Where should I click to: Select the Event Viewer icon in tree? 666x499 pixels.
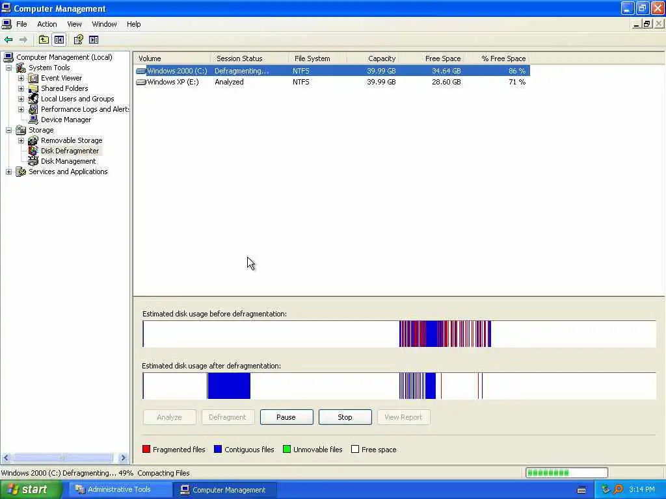pos(33,78)
